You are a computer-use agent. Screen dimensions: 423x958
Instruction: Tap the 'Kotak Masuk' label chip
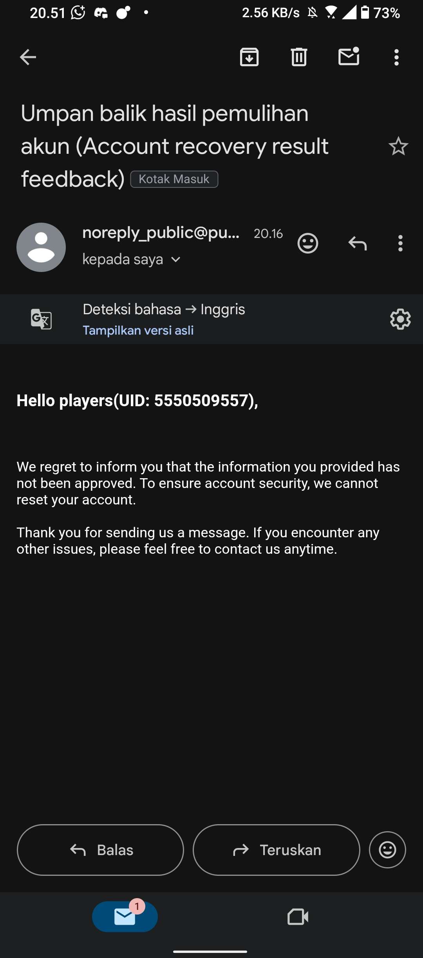(x=174, y=179)
